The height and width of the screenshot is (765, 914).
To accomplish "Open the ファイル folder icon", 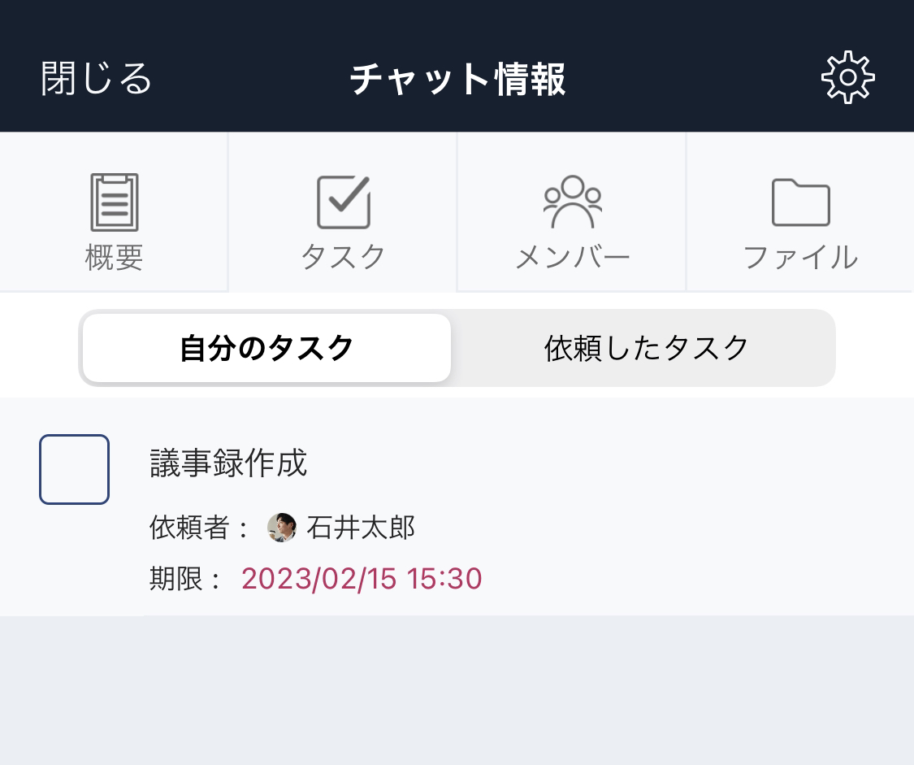I will (x=800, y=201).
